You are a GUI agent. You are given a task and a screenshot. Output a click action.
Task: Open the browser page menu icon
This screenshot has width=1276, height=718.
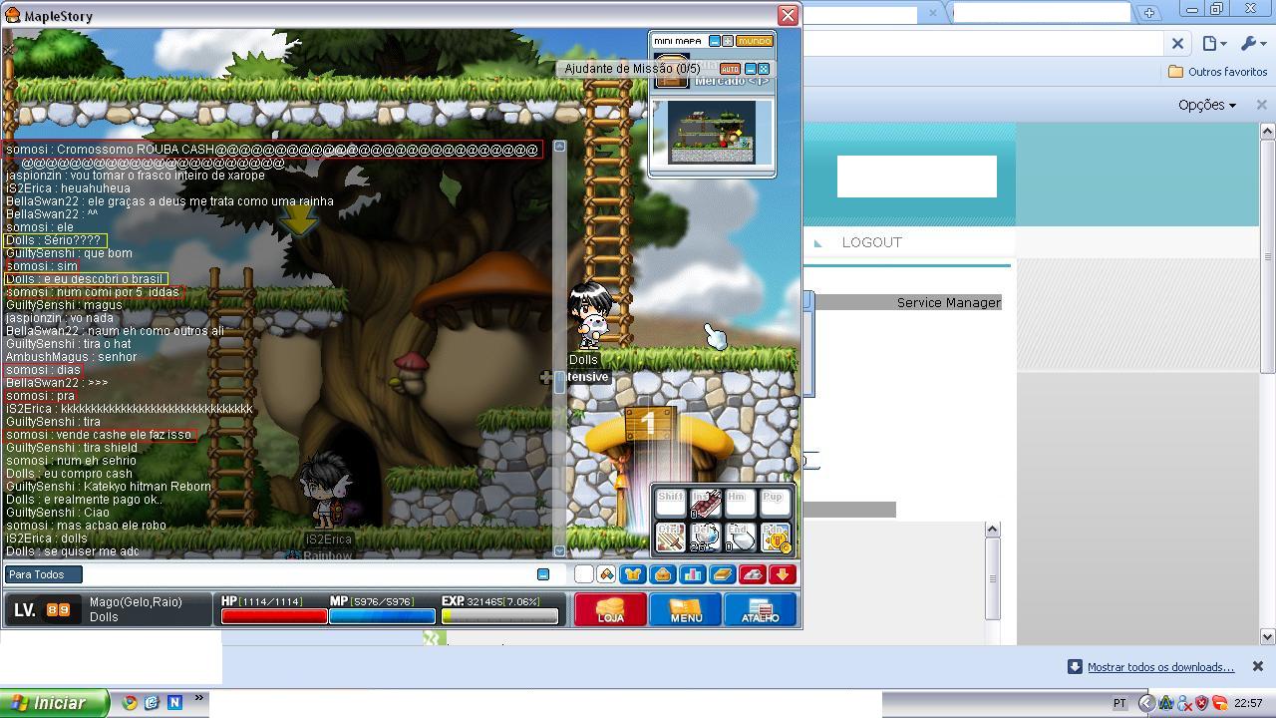(x=1213, y=43)
